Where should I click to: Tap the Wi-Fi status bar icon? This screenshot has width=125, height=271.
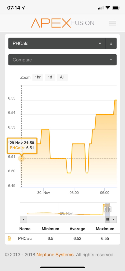(108, 8)
